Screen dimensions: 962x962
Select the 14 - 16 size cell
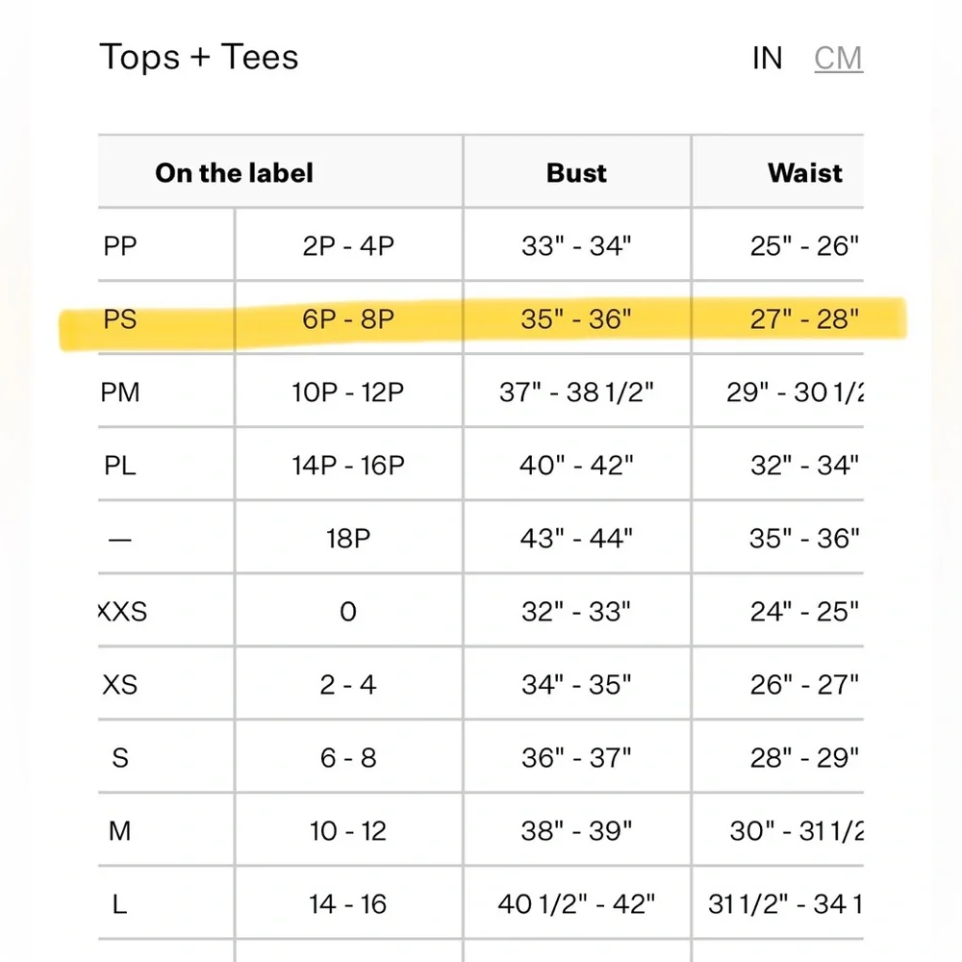click(x=348, y=904)
